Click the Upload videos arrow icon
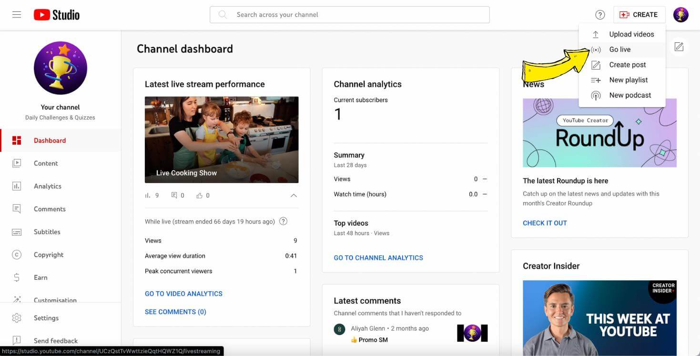The height and width of the screenshot is (356, 700). click(x=596, y=34)
